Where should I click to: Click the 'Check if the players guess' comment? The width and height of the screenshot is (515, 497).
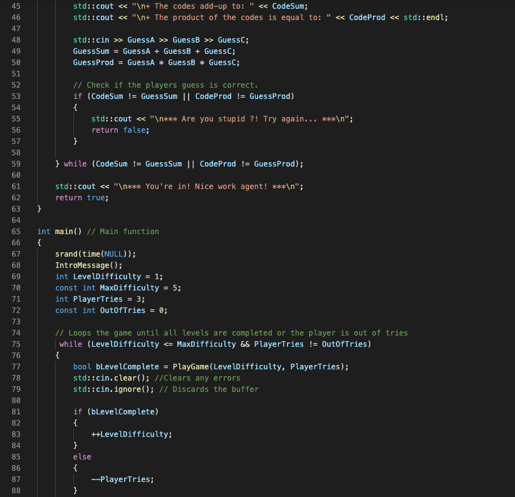165,85
